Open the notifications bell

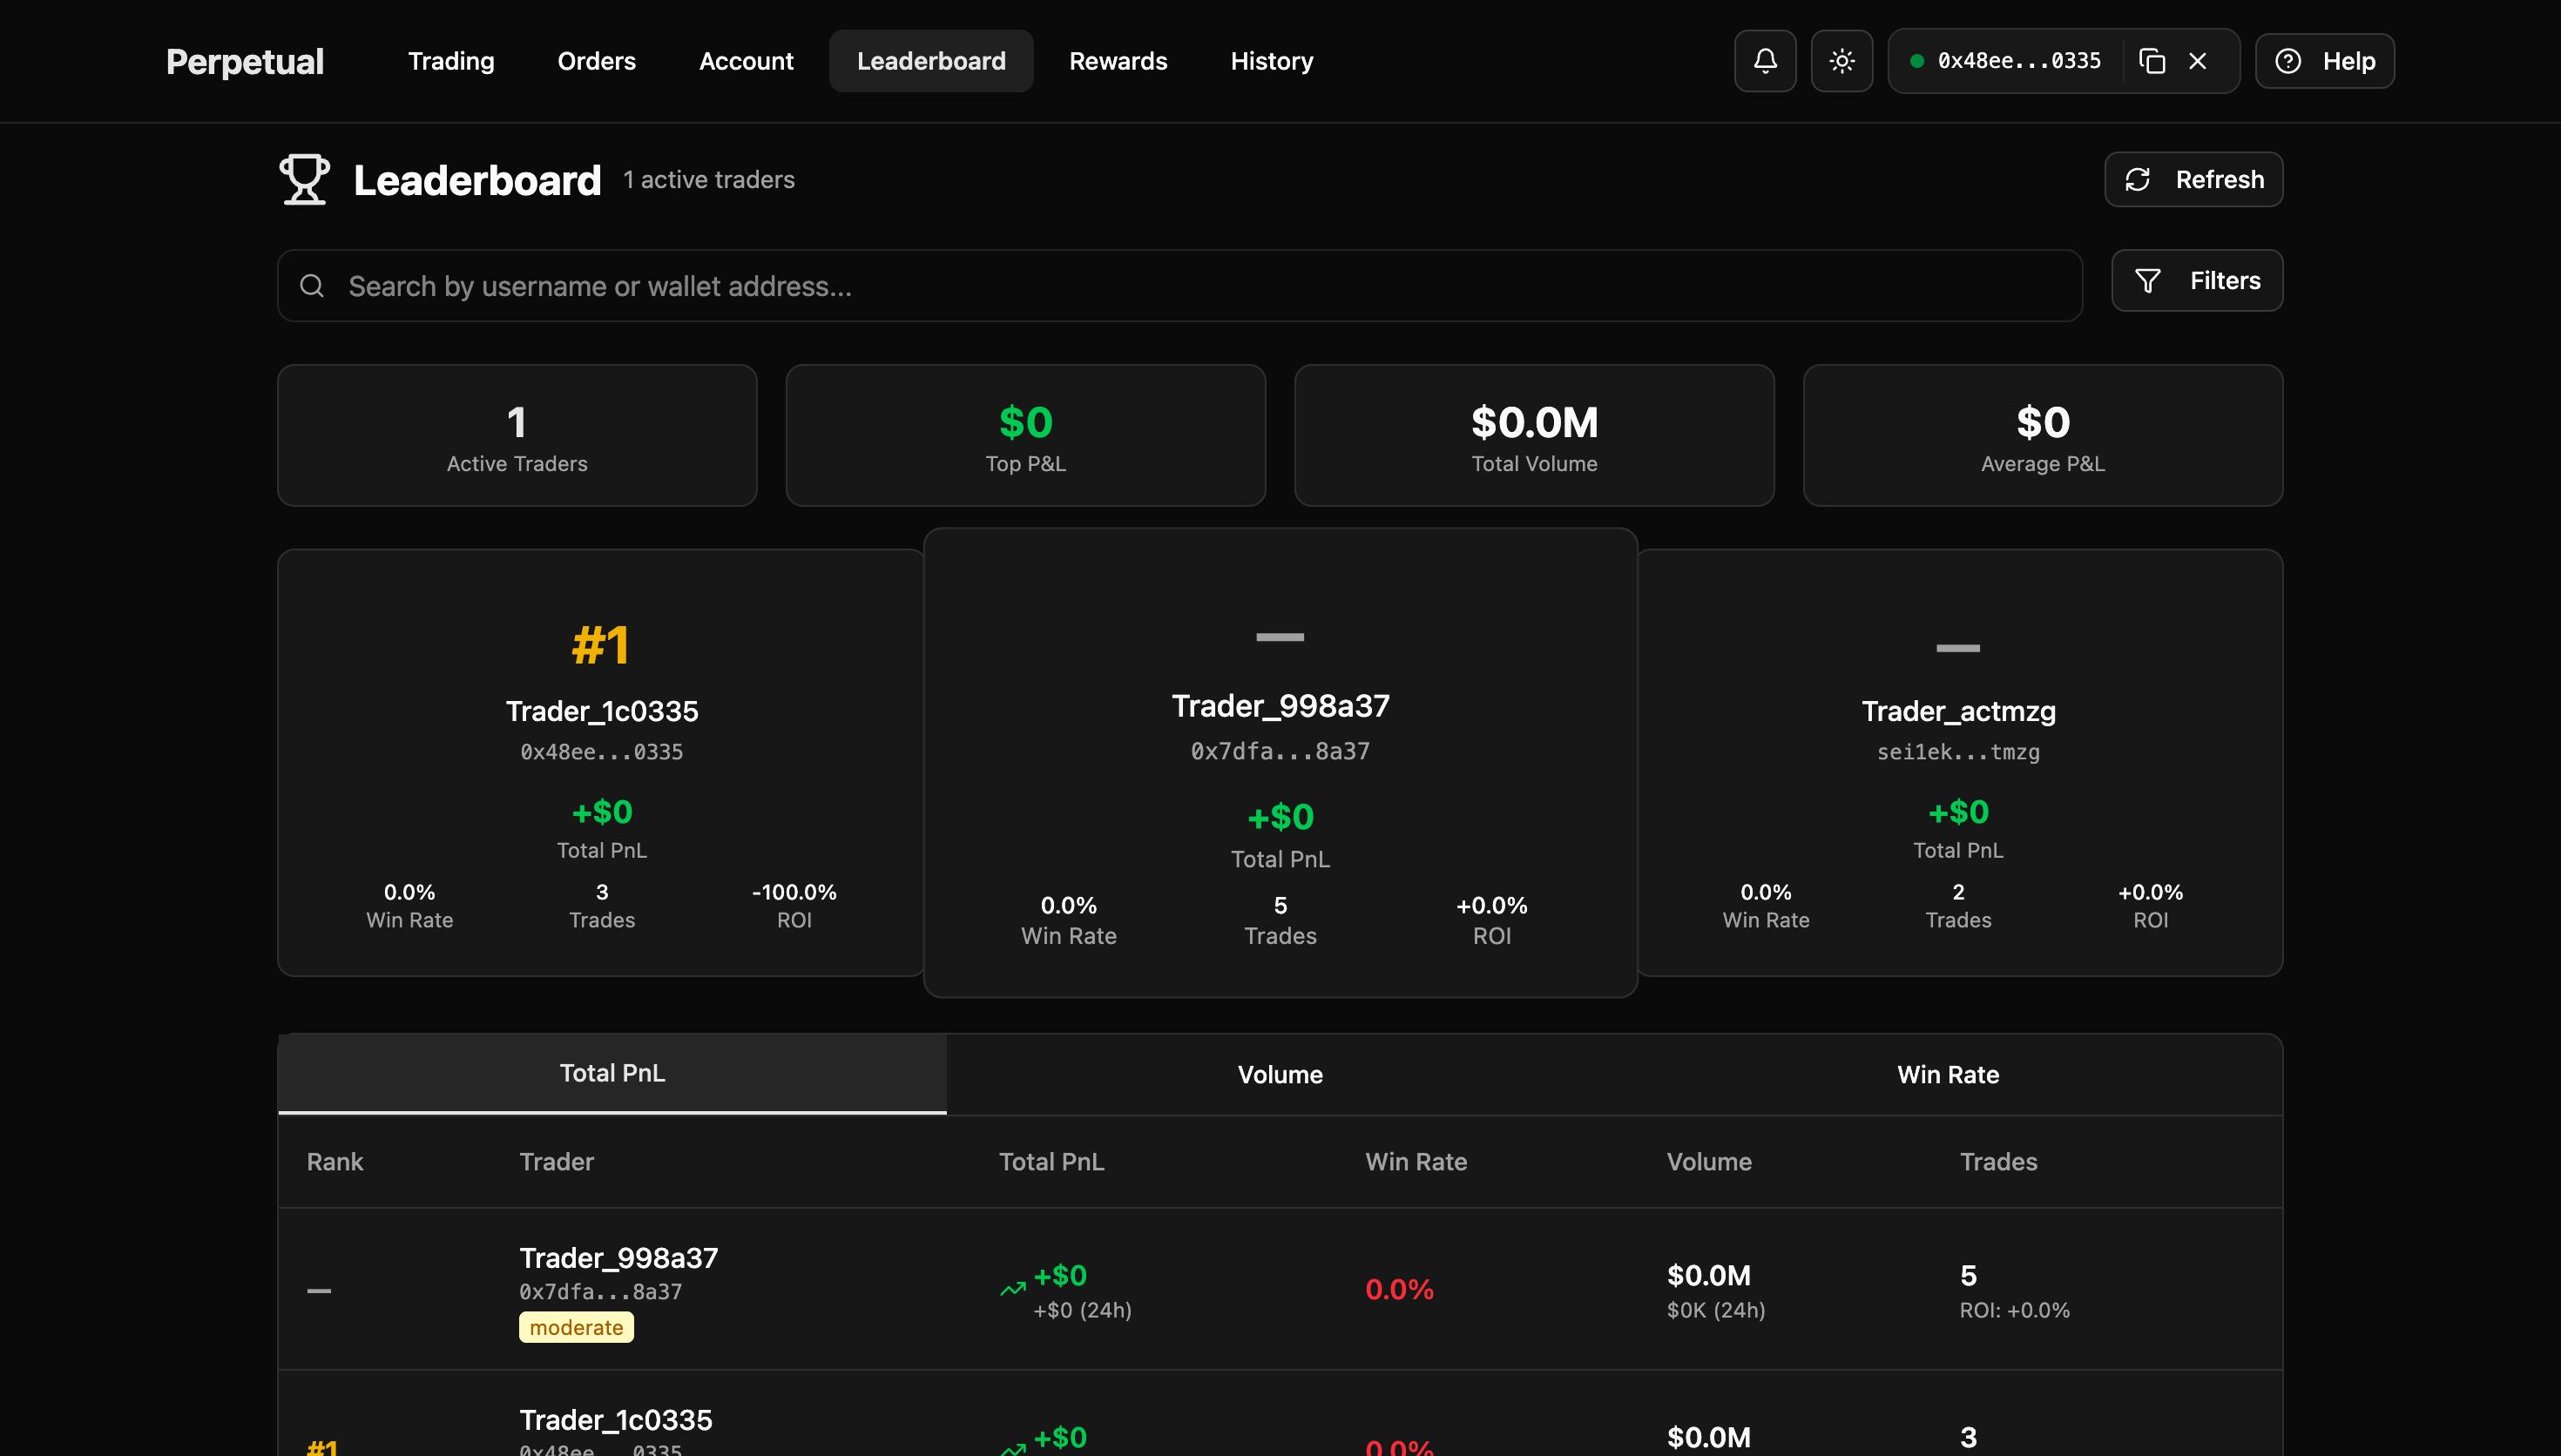coord(1765,61)
